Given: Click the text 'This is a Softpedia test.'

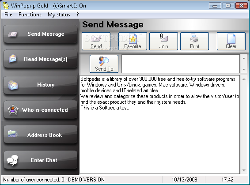Looking at the screenshot, I should 105,108.
